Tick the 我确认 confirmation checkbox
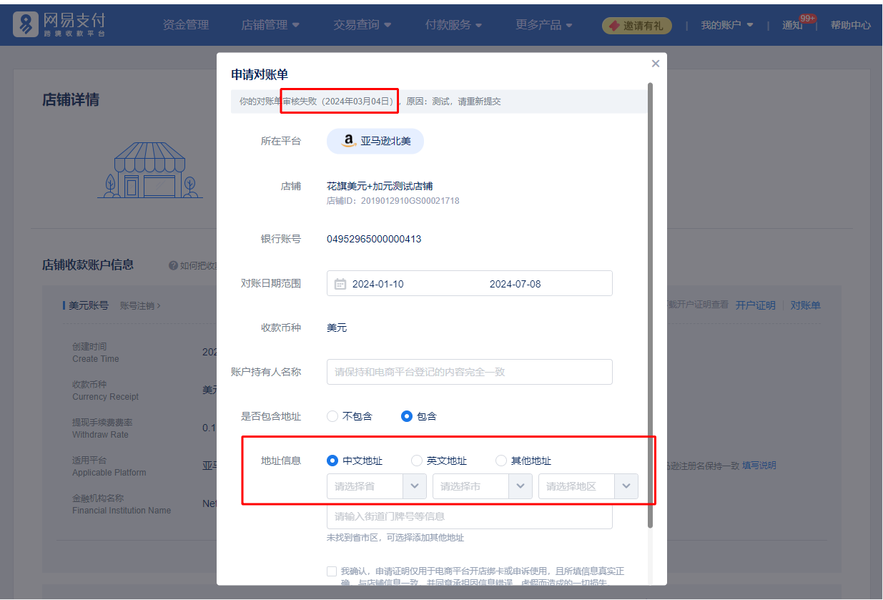The image size is (883, 600). tap(332, 571)
